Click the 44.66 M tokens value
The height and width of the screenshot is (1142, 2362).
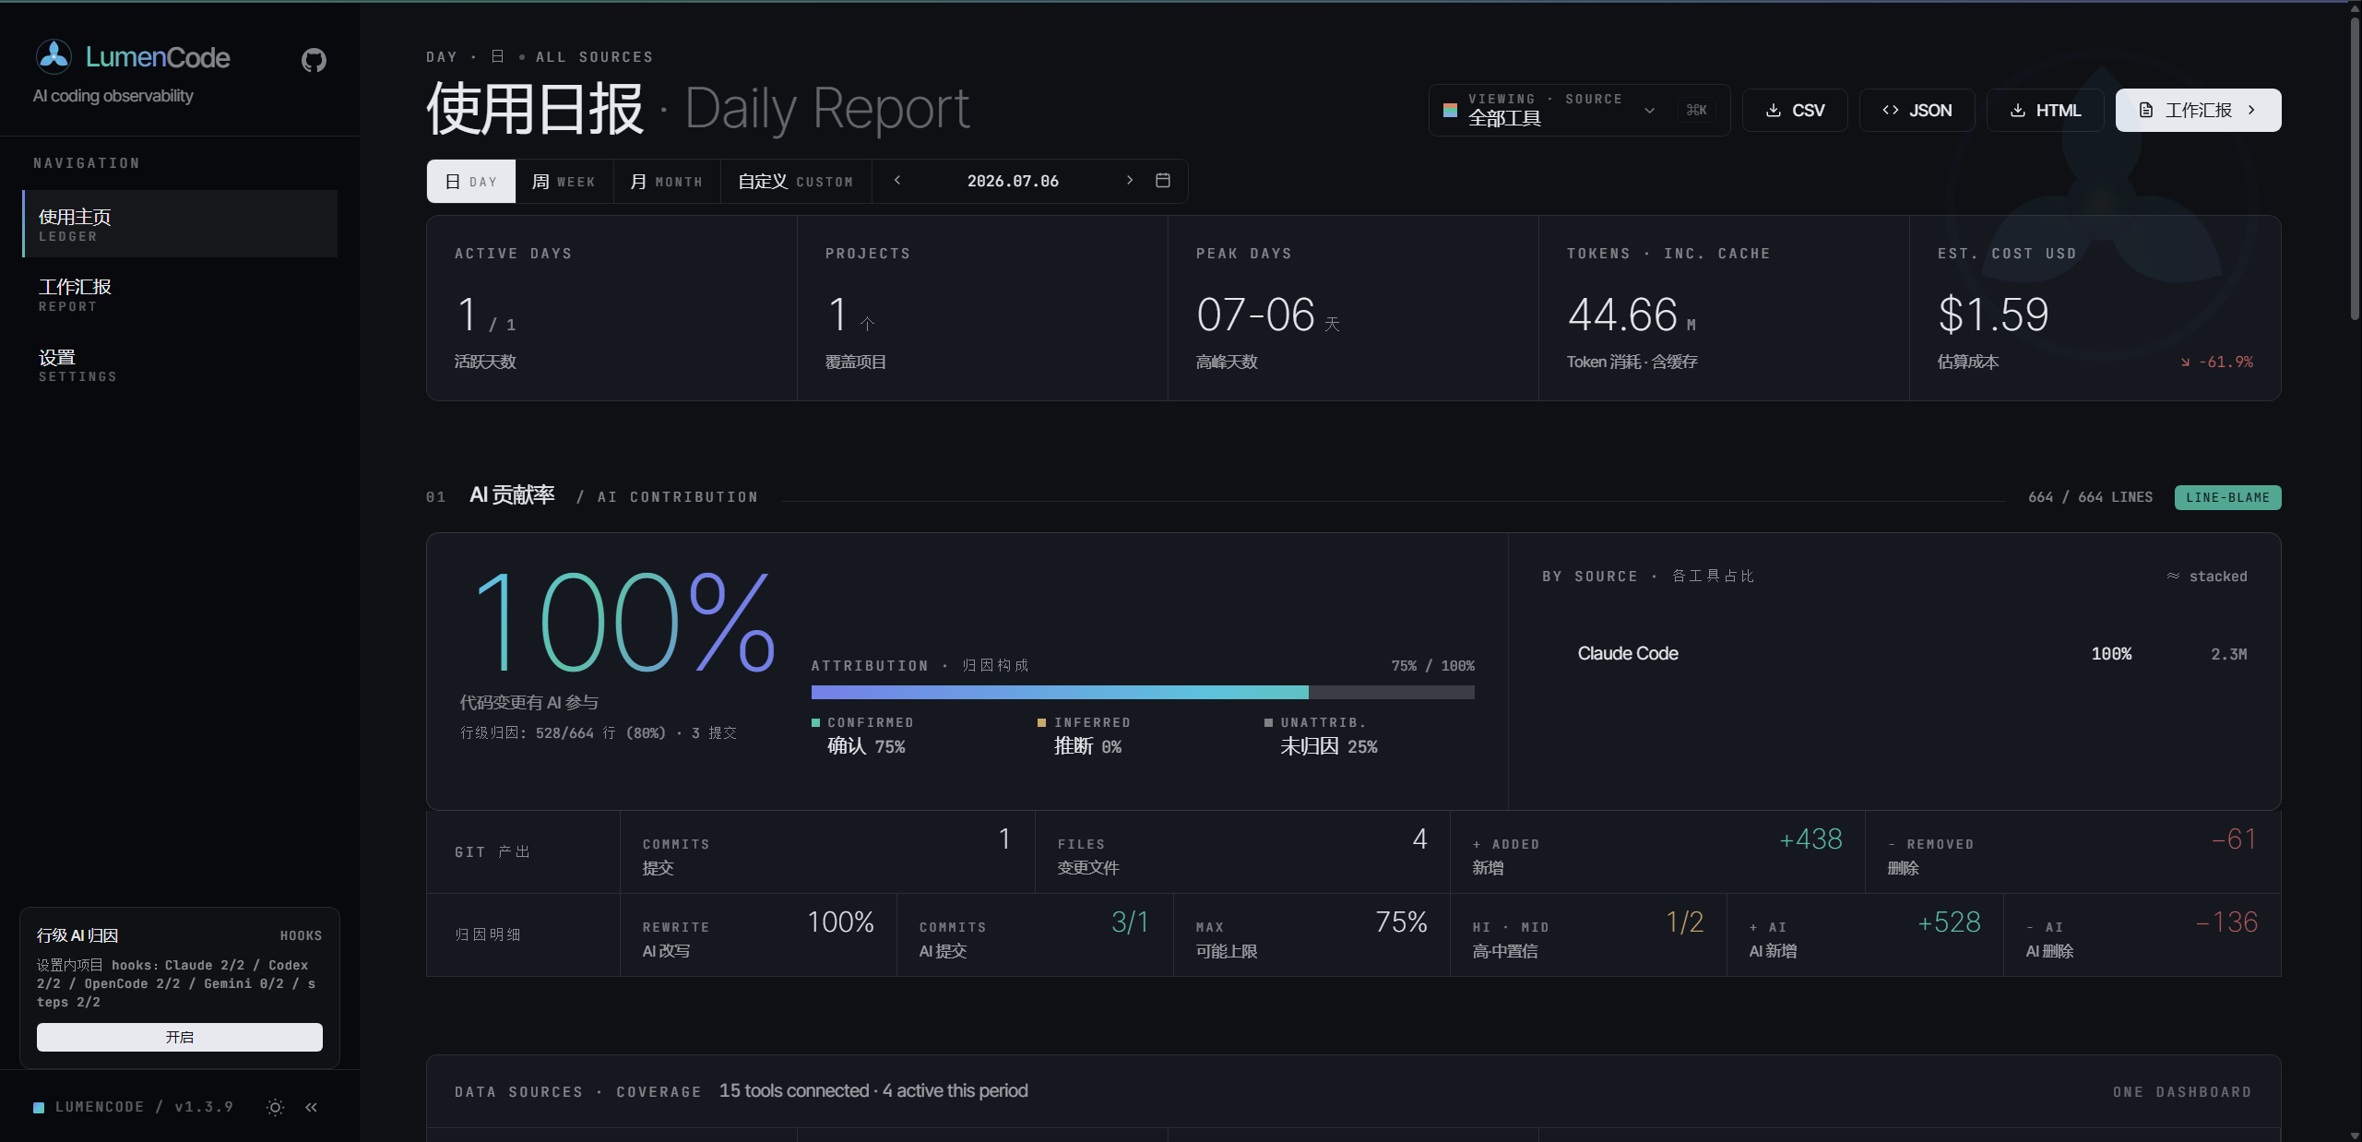coord(1632,315)
